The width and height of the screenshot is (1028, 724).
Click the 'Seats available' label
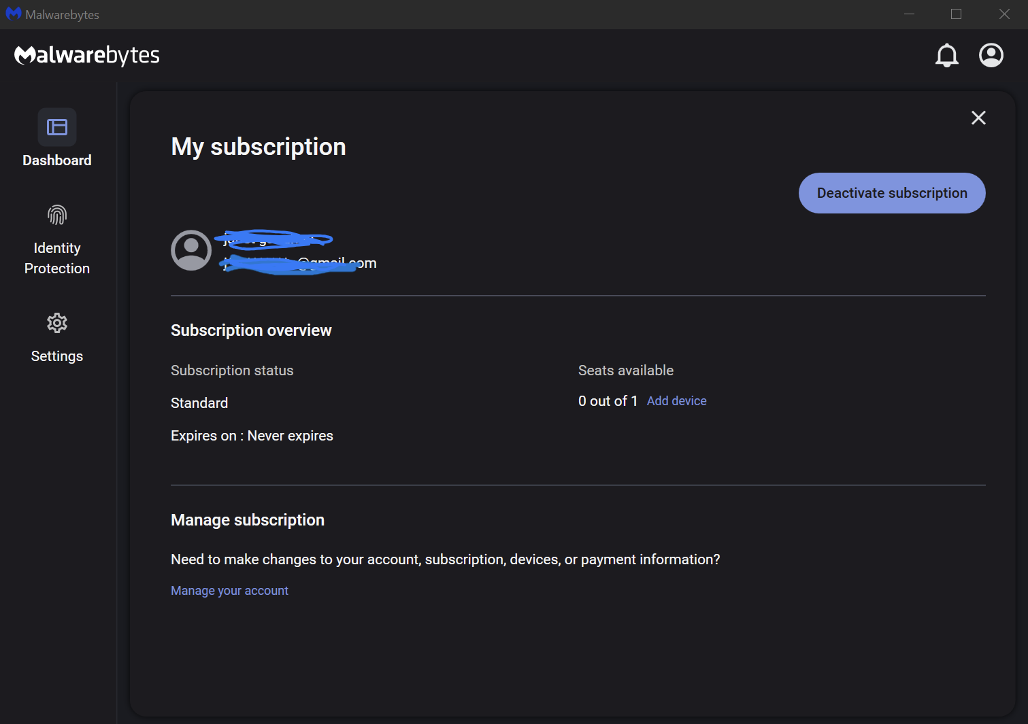tap(626, 370)
